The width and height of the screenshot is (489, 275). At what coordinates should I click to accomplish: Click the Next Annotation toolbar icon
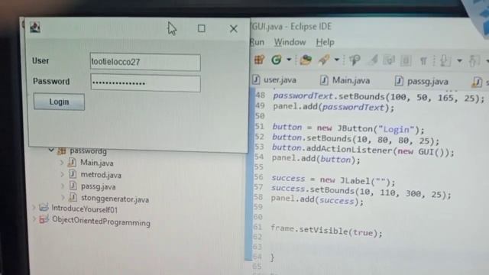point(445,60)
